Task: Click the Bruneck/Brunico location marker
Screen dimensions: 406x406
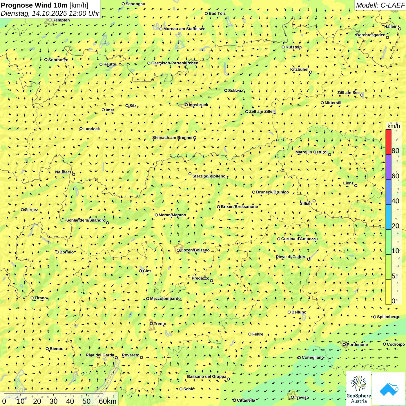Action: tap(253, 192)
